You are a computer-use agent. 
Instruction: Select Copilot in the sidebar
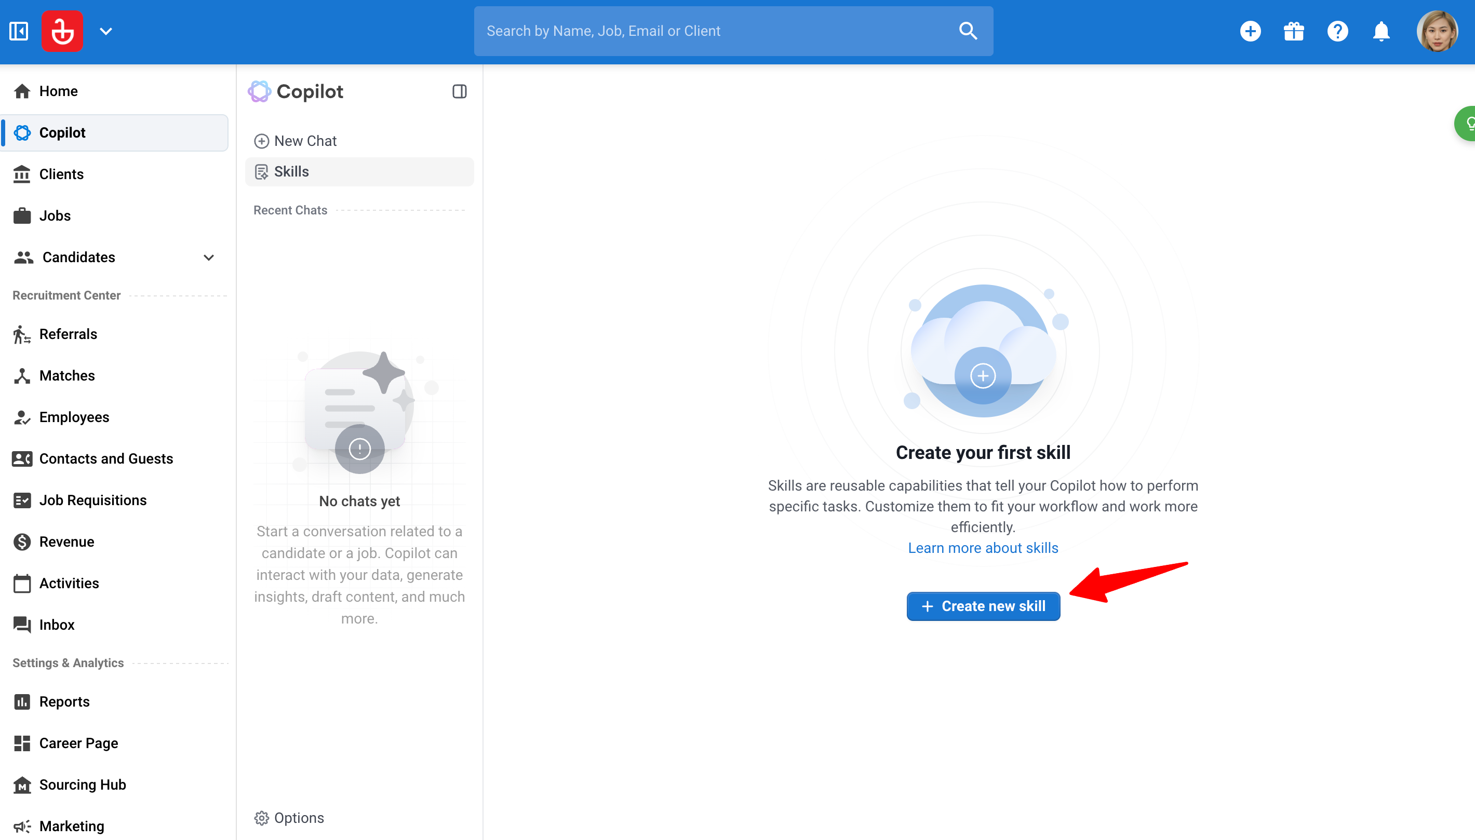pyautogui.click(x=115, y=133)
